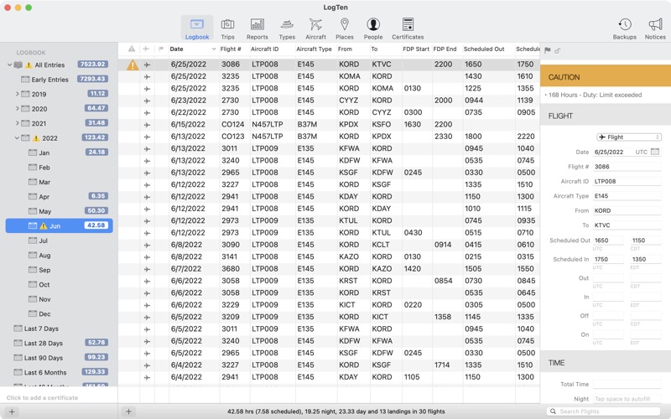Screen dimensions: 671x419
Task: Sort by the Date column header
Action: click(x=193, y=49)
